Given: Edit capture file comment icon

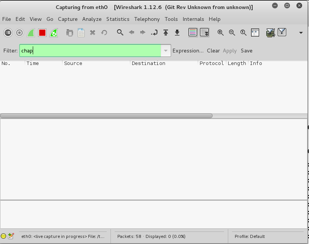Looking at the screenshot, I should (x=11, y=236).
